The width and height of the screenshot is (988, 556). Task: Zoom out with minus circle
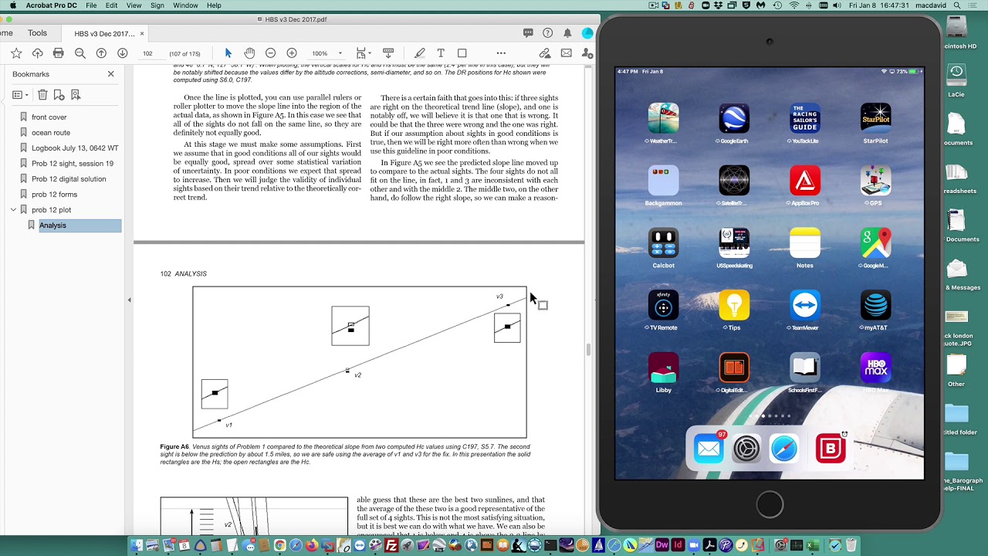(x=270, y=53)
